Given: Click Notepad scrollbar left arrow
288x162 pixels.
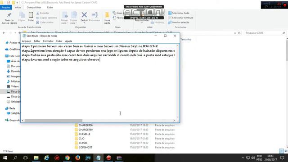Looking at the screenshot, I should pyautogui.click(x=23, y=121).
